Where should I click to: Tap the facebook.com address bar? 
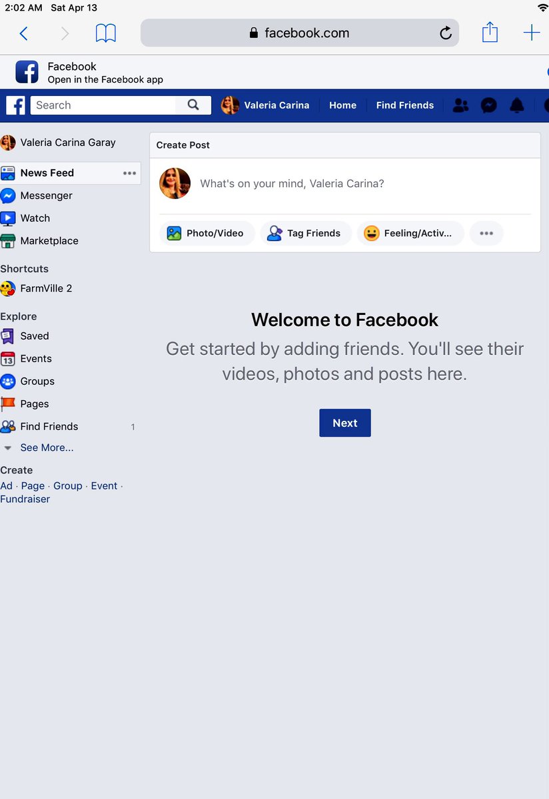300,33
